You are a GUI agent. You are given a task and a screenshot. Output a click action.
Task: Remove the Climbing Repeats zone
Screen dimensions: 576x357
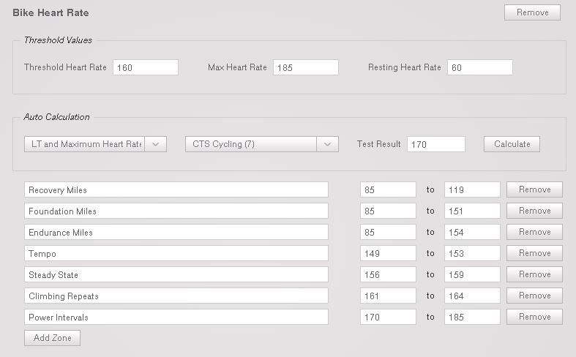(x=534, y=296)
